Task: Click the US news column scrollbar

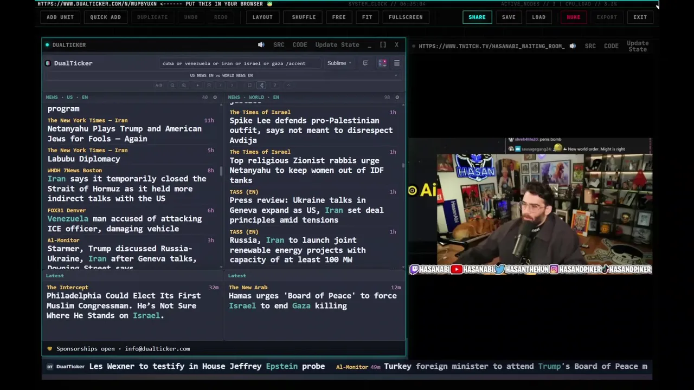Action: (221, 171)
